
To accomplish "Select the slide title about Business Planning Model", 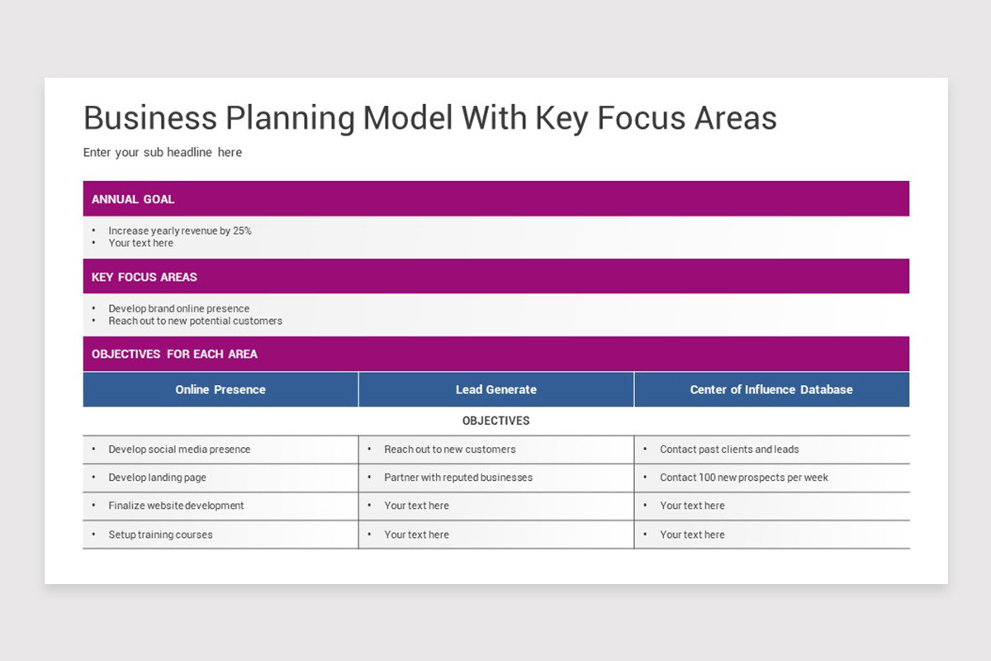I will coord(430,118).
